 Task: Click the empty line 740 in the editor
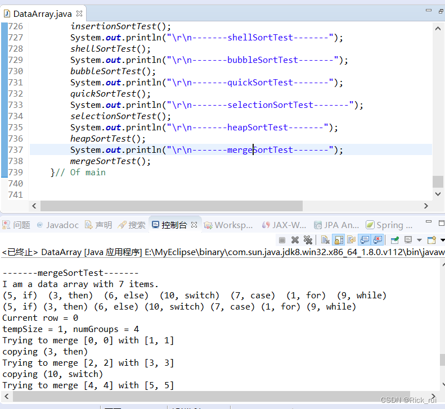coord(231,183)
